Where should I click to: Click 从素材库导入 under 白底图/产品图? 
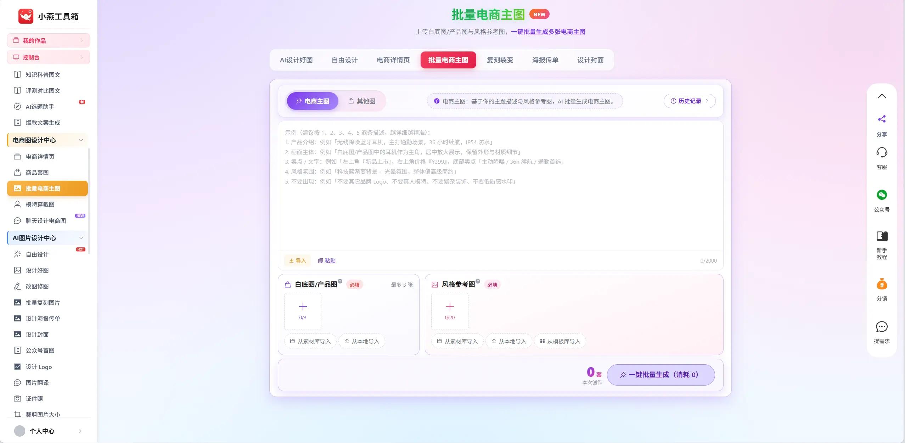310,341
